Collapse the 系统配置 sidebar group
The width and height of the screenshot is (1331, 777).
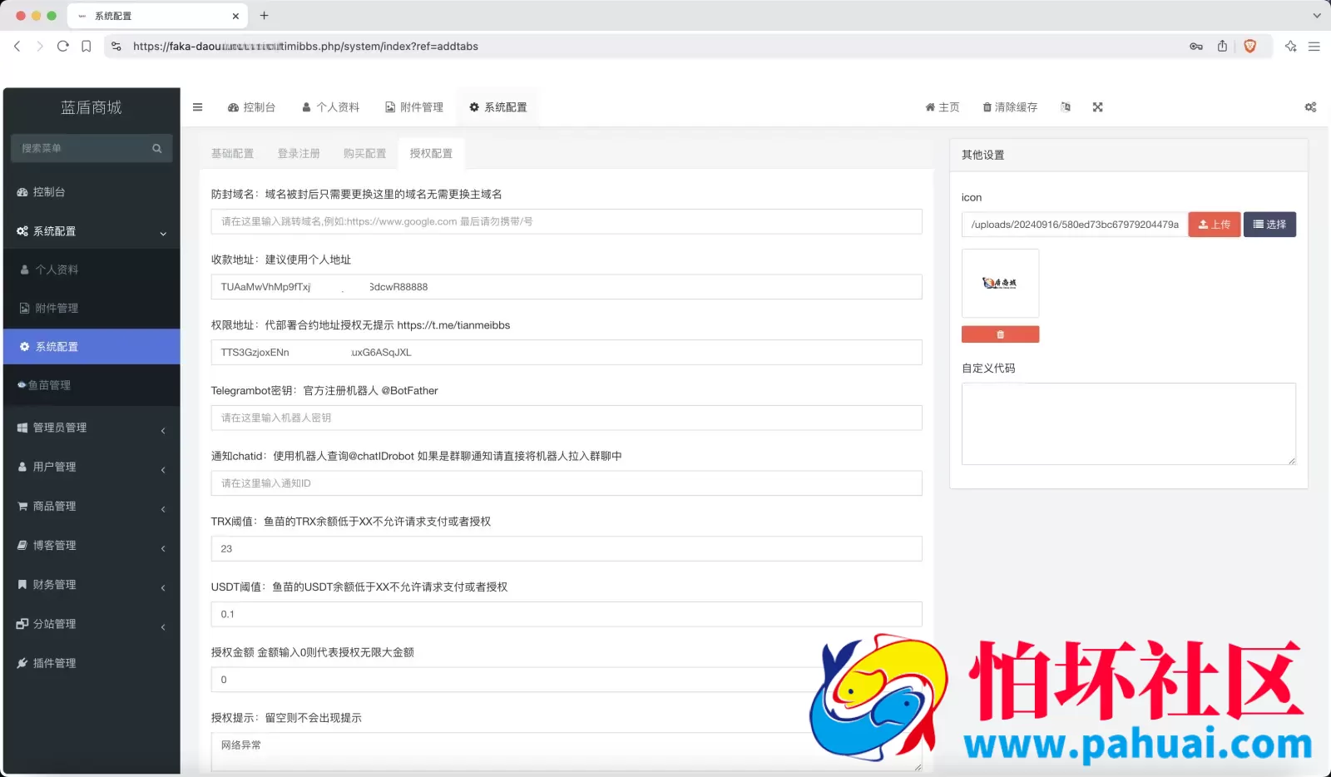(x=92, y=231)
